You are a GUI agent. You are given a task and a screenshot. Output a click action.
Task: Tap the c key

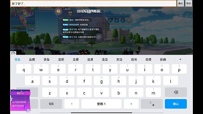point(84,92)
